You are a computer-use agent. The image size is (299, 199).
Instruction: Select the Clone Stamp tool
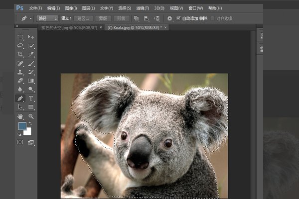(x=20, y=72)
